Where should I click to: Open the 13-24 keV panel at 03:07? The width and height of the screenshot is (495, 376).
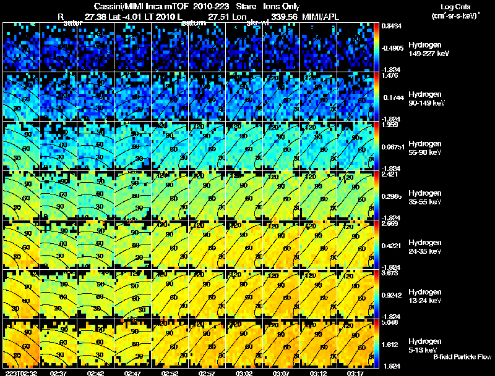tap(282, 295)
